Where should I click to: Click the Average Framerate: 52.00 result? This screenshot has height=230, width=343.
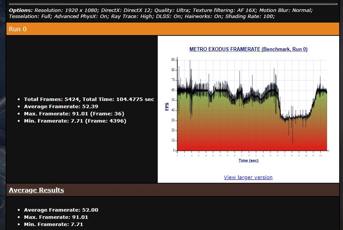click(61, 210)
